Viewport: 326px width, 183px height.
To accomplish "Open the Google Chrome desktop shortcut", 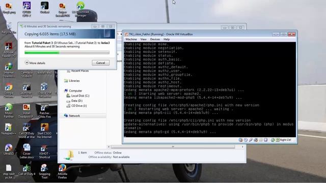I will (x=9, y=90).
